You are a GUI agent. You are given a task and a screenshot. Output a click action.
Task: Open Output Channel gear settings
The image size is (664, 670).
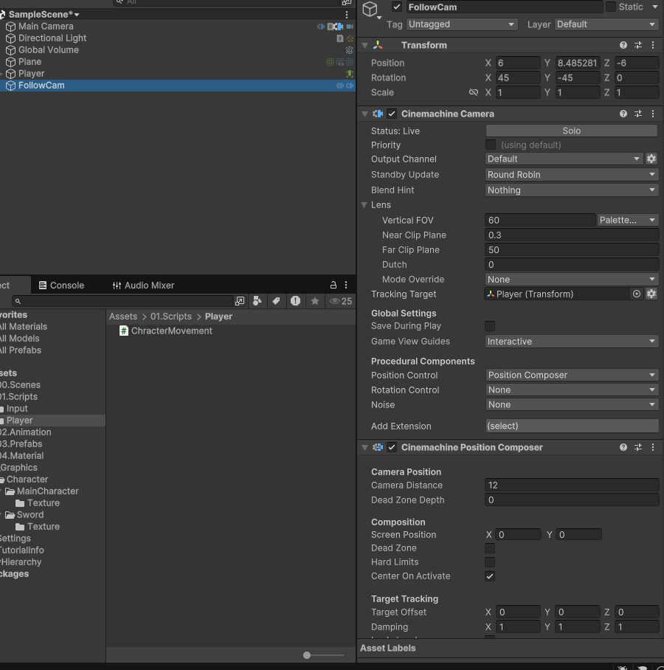(x=651, y=159)
